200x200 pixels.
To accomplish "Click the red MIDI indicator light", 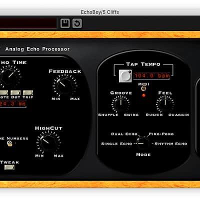I will pyautogui.click(x=143, y=95).
